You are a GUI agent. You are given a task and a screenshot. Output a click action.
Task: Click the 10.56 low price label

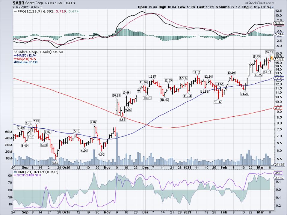coord(164,100)
